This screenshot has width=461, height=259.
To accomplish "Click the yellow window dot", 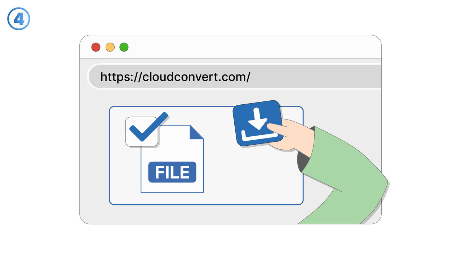I will pyautogui.click(x=110, y=47).
